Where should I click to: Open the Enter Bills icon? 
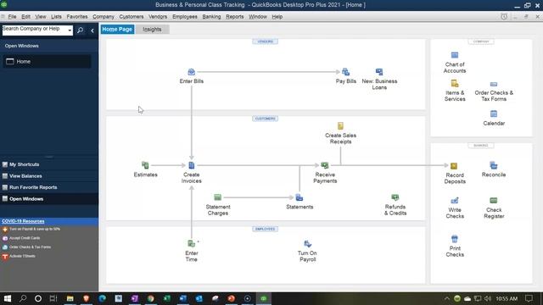pyautogui.click(x=191, y=72)
